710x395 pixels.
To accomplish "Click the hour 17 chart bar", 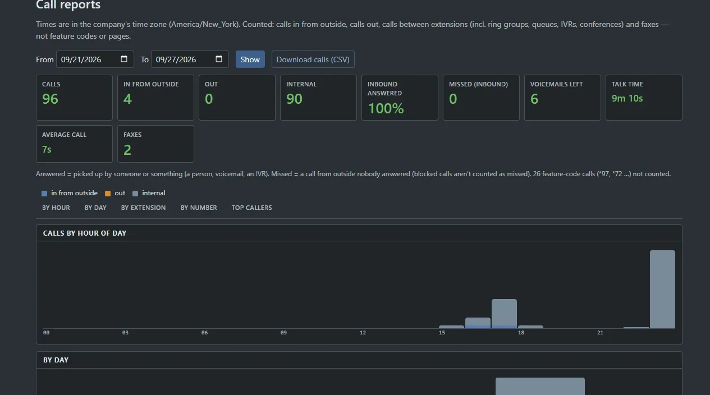I will tap(504, 314).
